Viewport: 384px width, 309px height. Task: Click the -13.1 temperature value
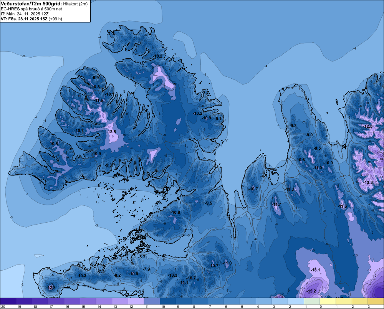[315, 270]
